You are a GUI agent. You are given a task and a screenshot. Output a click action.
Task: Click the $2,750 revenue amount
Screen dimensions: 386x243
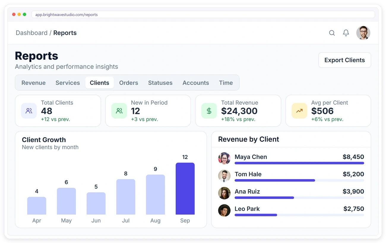(x=354, y=209)
